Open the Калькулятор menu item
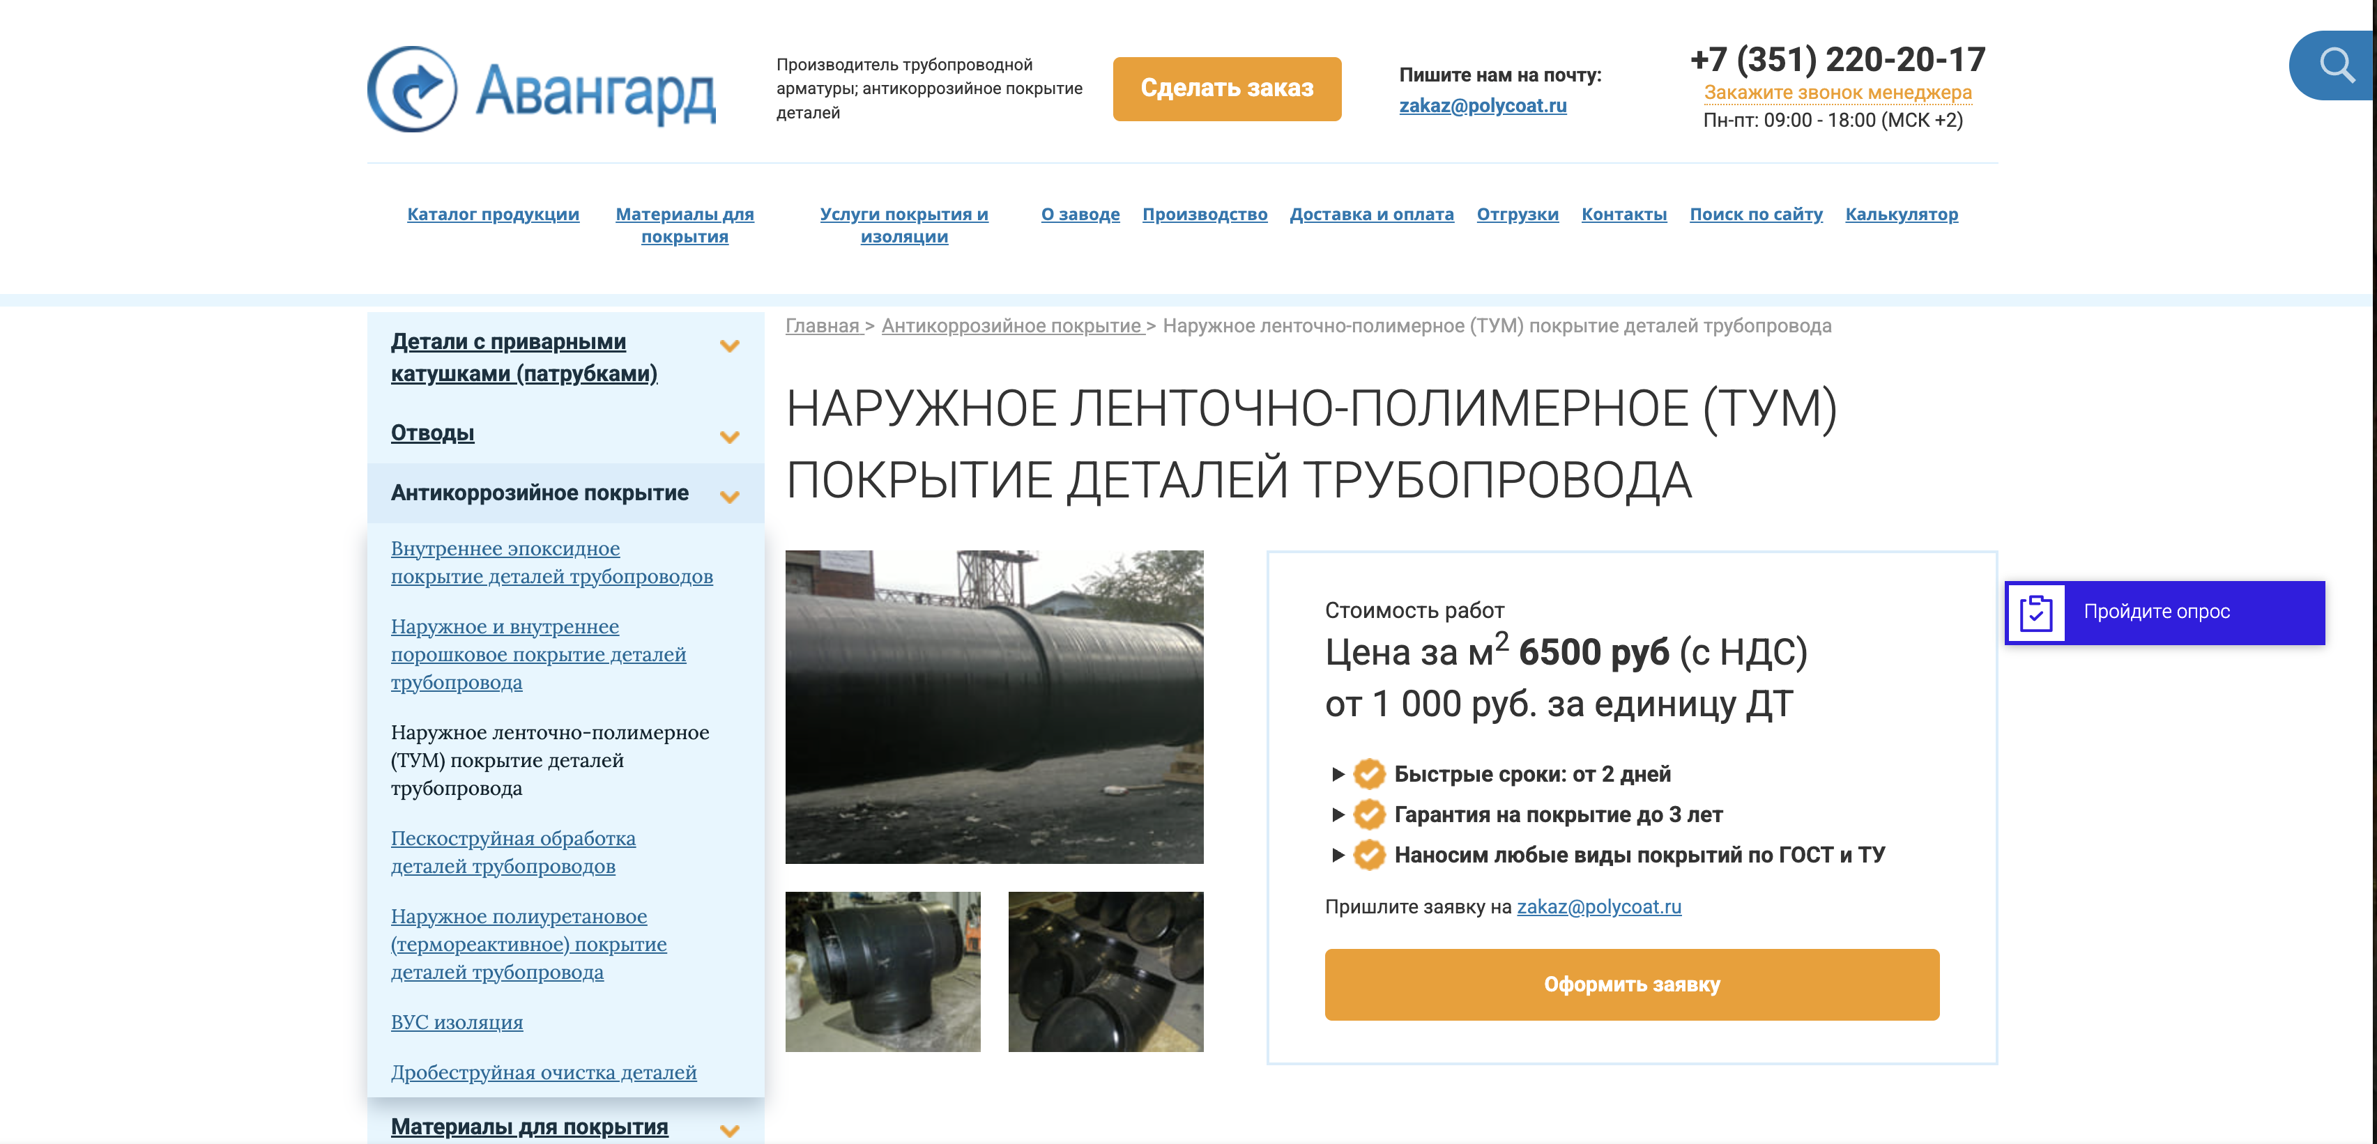This screenshot has width=2377, height=1144. coord(1901,214)
